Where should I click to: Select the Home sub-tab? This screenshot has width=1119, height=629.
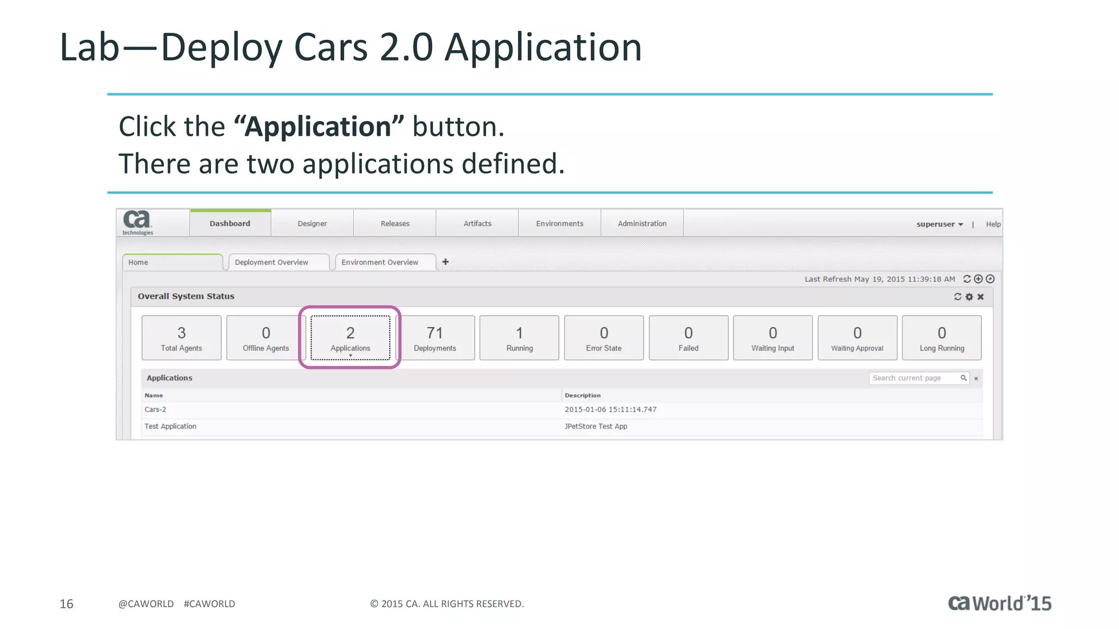173,262
